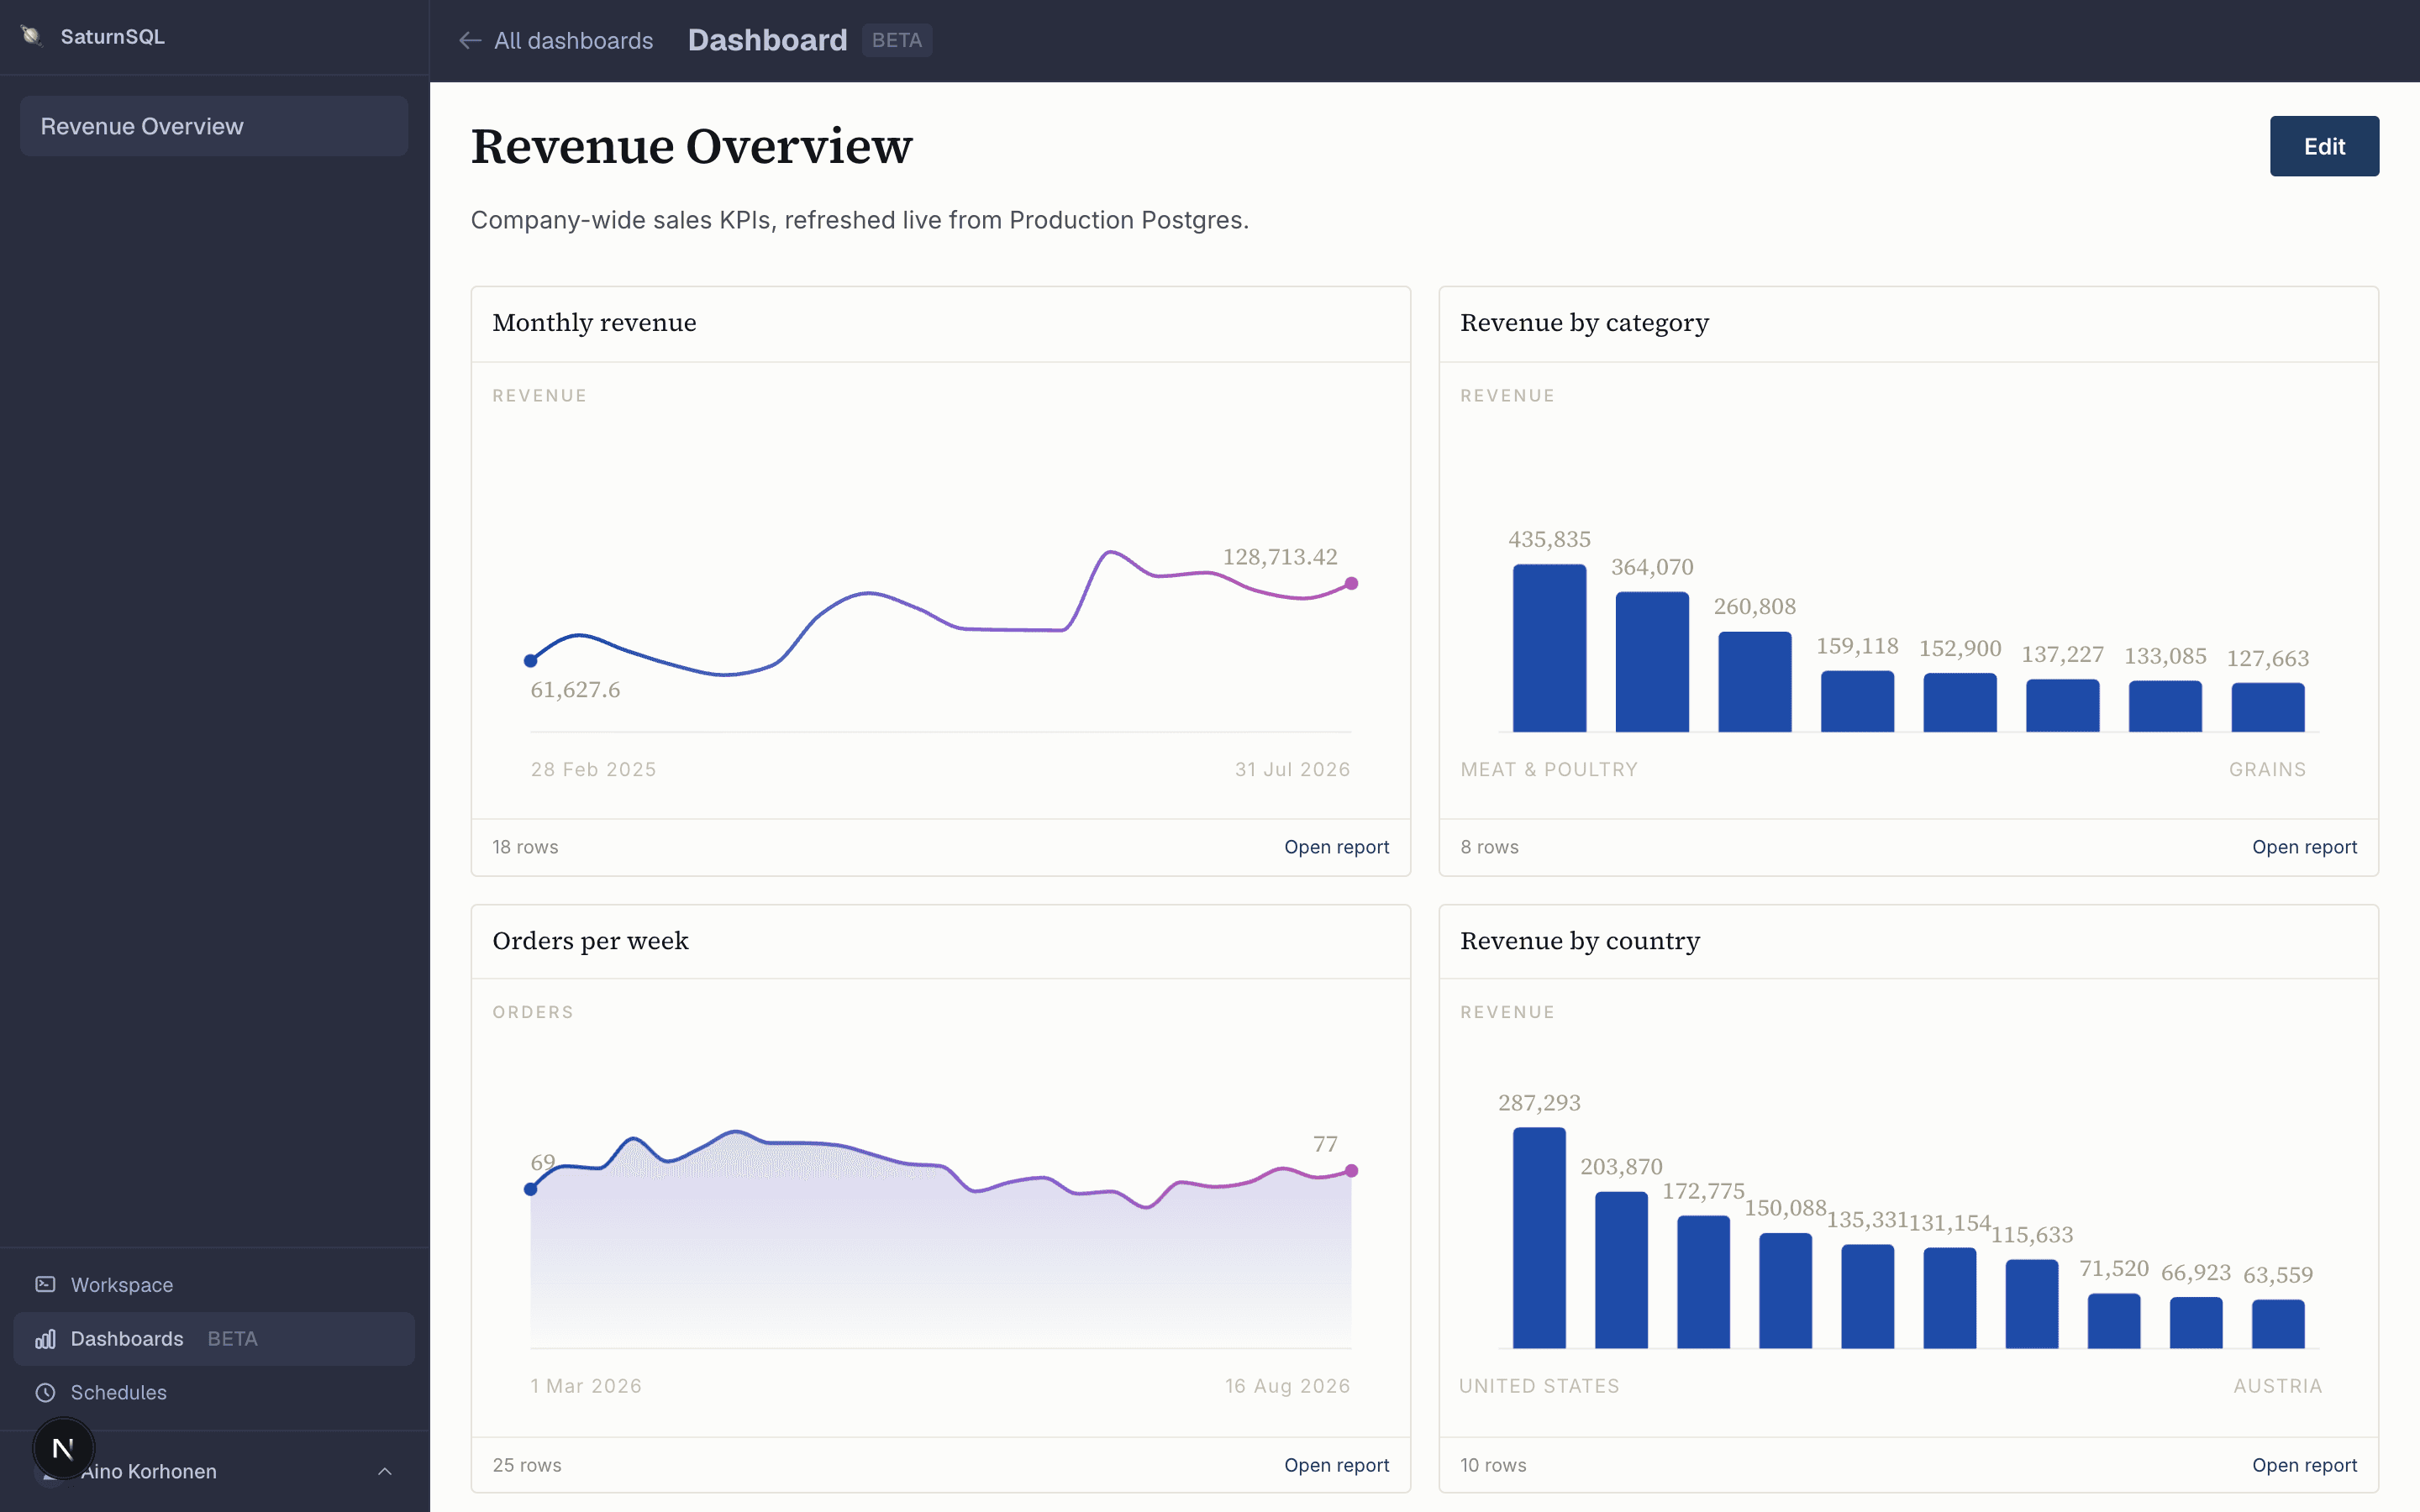Click the 31 Jul 2026 axis date

pyautogui.click(x=1292, y=769)
